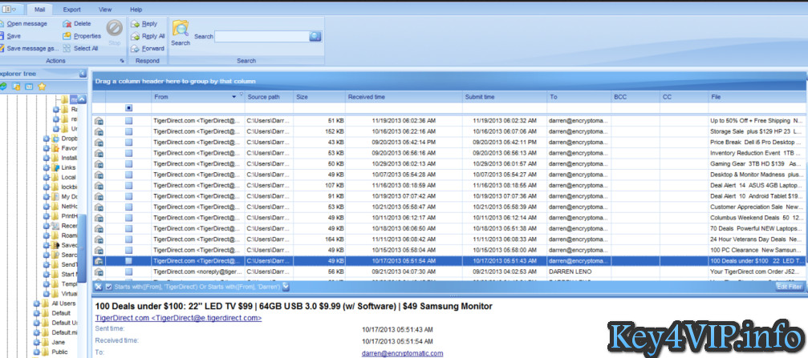Click the magnifier button beside Search field
Image resolution: width=808 pixels, height=358 pixels.
coord(315,36)
